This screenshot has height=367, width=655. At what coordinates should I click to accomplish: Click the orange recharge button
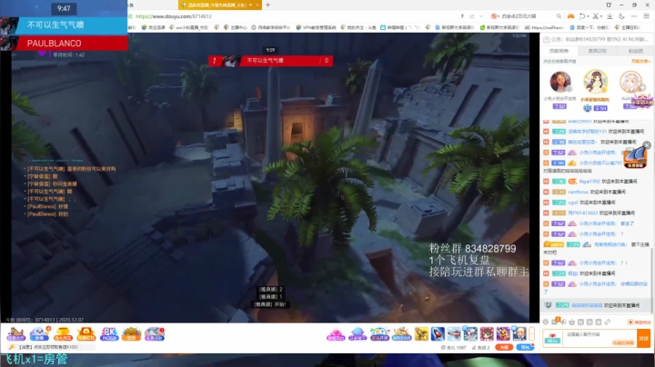click(x=504, y=347)
